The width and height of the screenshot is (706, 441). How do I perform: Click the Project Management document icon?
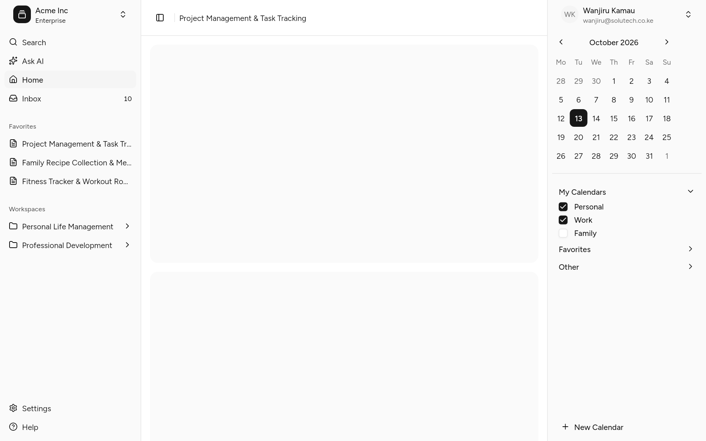point(13,143)
